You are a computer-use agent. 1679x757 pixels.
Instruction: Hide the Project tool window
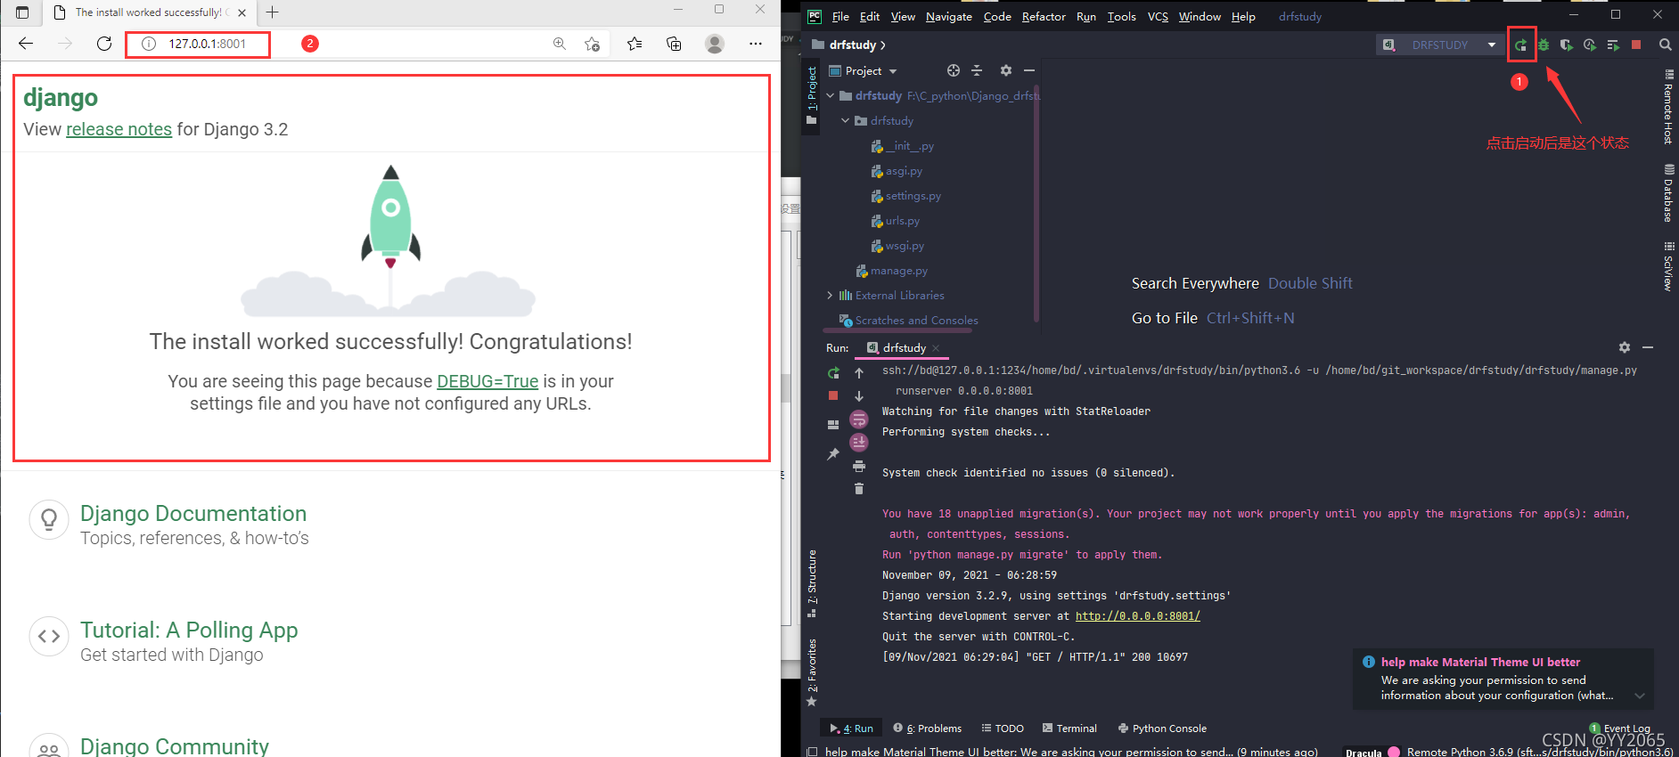pyautogui.click(x=1029, y=70)
